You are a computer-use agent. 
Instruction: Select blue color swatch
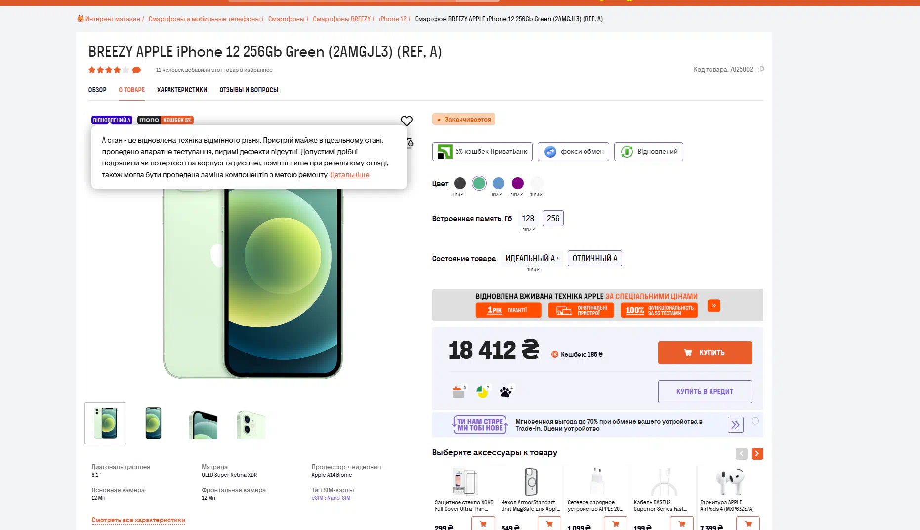[499, 183]
